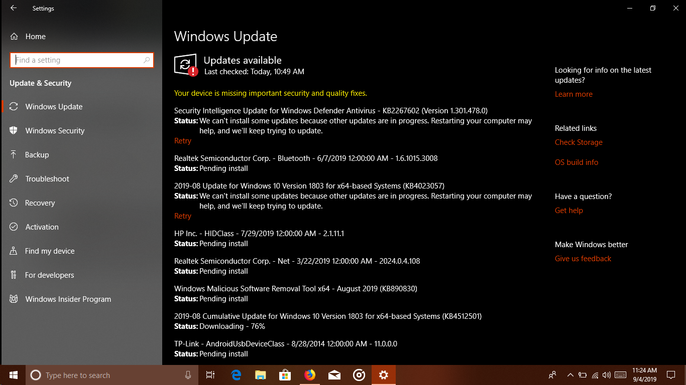
Task: Click the Updates available status icon
Action: pyautogui.click(x=186, y=65)
